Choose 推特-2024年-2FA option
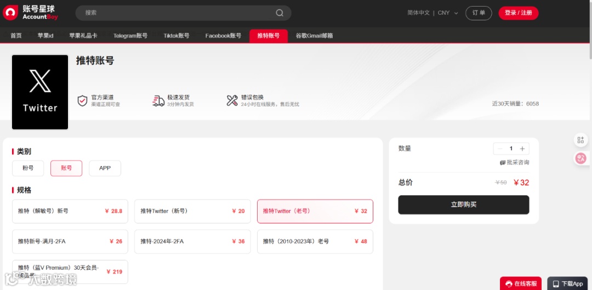592x290 pixels. tap(192, 242)
